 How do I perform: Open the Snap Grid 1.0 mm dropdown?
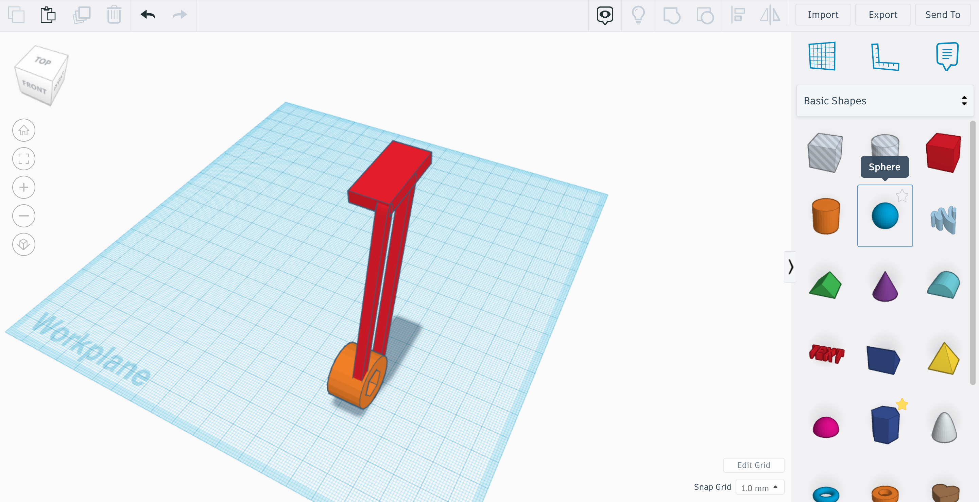(x=759, y=488)
